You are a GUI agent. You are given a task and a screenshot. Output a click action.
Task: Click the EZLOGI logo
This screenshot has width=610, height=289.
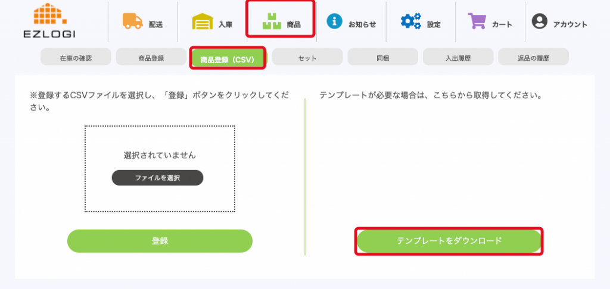49,21
